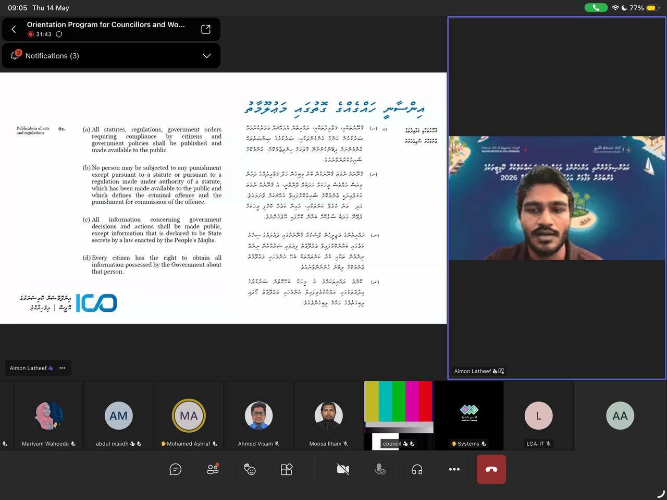Click the meeting title Orientation Program for Councillors
Image resolution: width=667 pixels, height=500 pixels.
(x=106, y=25)
